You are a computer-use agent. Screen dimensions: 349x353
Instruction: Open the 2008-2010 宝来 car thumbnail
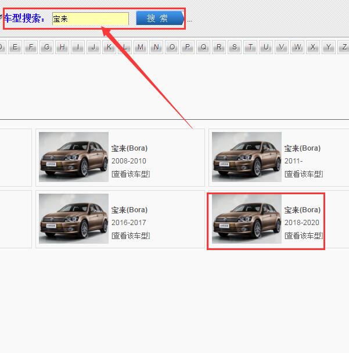(x=74, y=157)
